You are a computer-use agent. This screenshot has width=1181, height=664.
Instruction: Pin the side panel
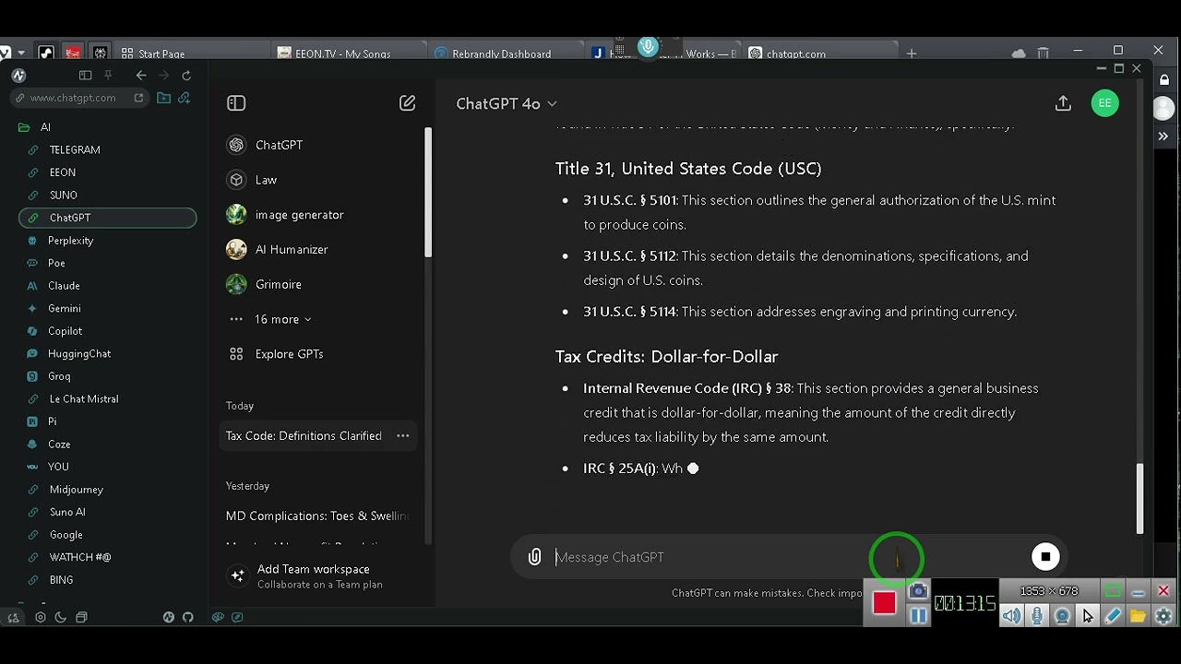[108, 76]
